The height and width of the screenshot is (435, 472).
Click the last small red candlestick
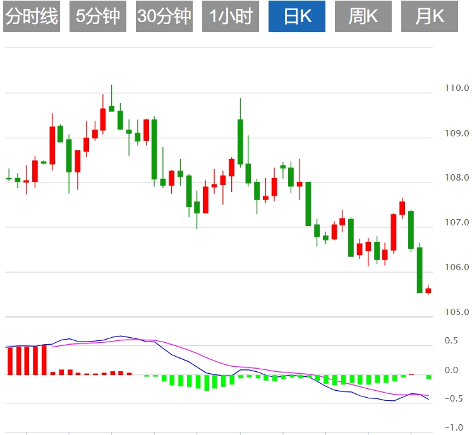[x=428, y=290]
